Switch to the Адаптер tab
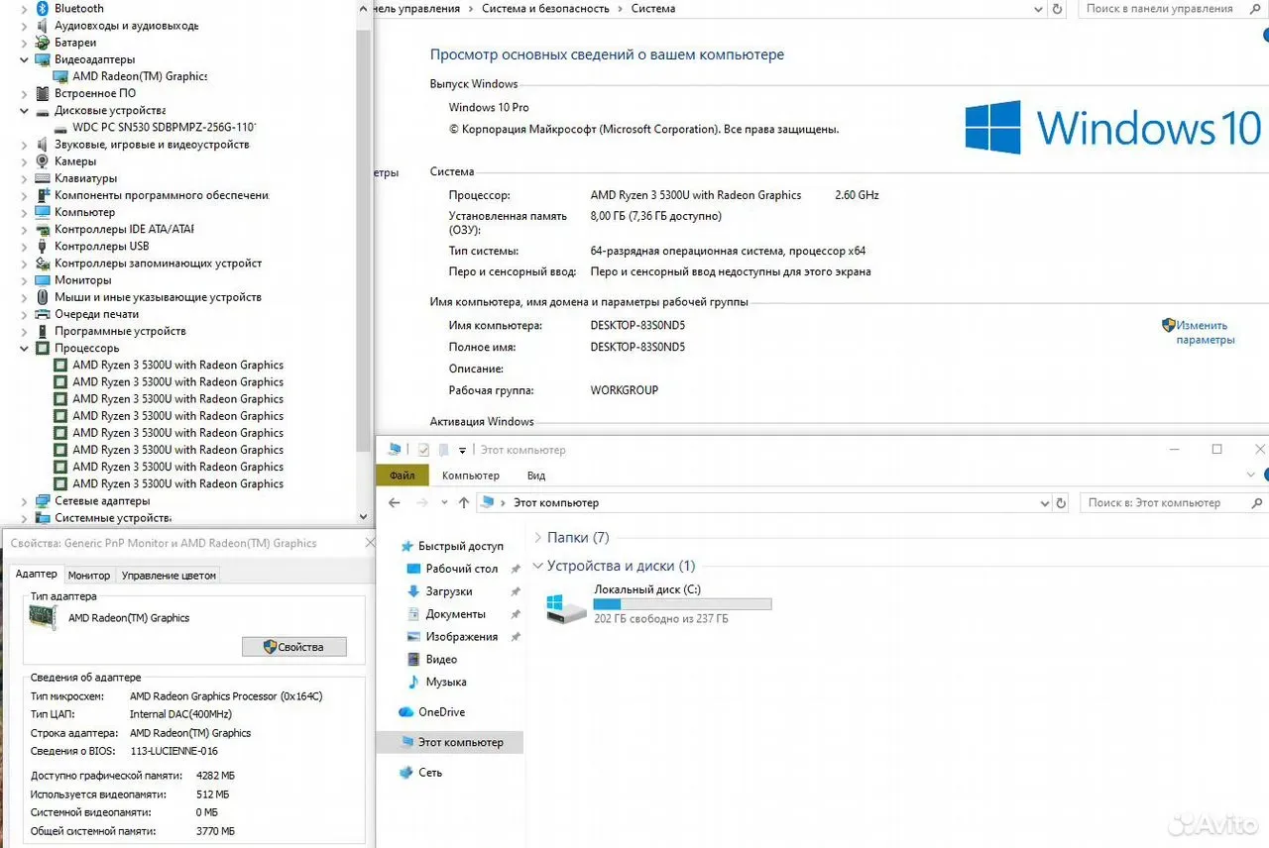Image resolution: width=1269 pixels, height=848 pixels. (x=37, y=574)
